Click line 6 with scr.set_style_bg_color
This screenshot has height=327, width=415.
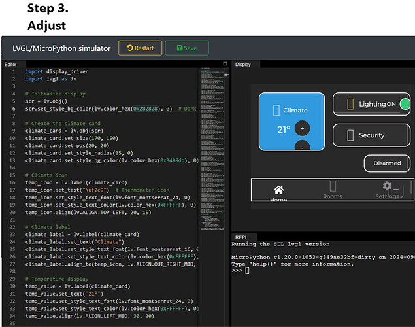(111, 109)
